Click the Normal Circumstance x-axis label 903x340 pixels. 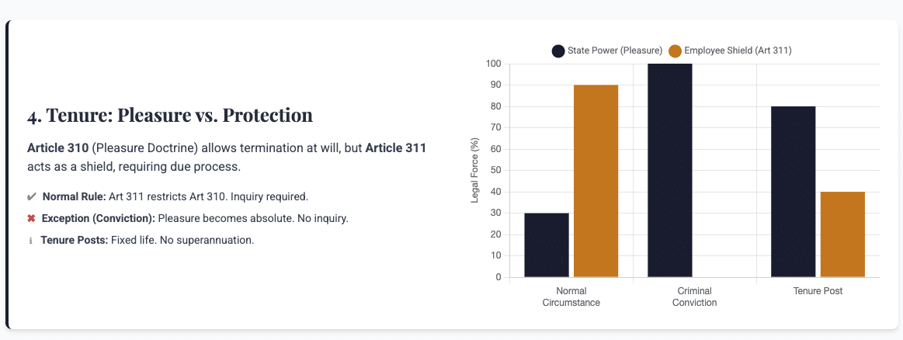[x=571, y=297]
